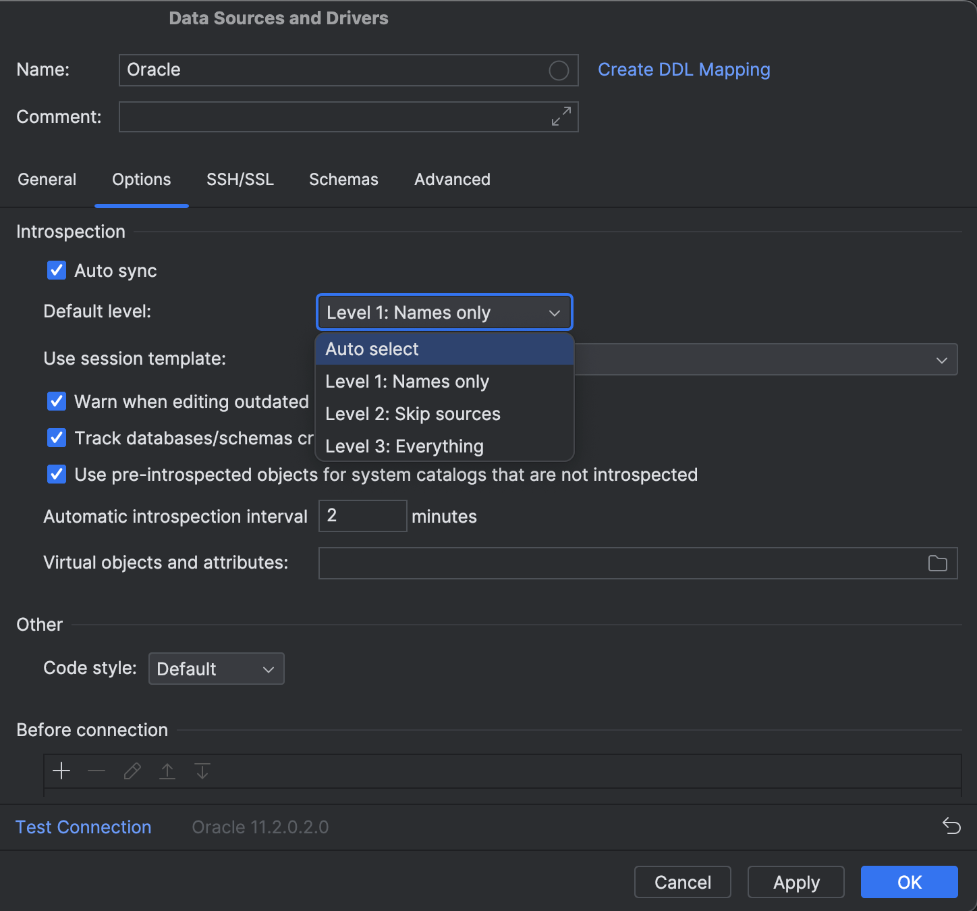Move entry down with the down arrow icon
977x911 pixels.
tap(202, 771)
